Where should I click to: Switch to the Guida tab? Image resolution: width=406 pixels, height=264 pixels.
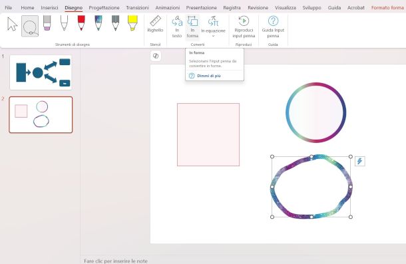point(334,8)
